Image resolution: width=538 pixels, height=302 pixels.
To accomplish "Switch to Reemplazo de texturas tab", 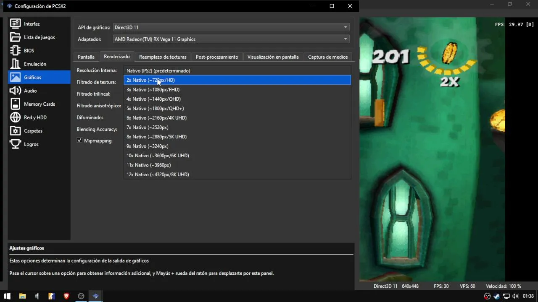I will [x=163, y=57].
